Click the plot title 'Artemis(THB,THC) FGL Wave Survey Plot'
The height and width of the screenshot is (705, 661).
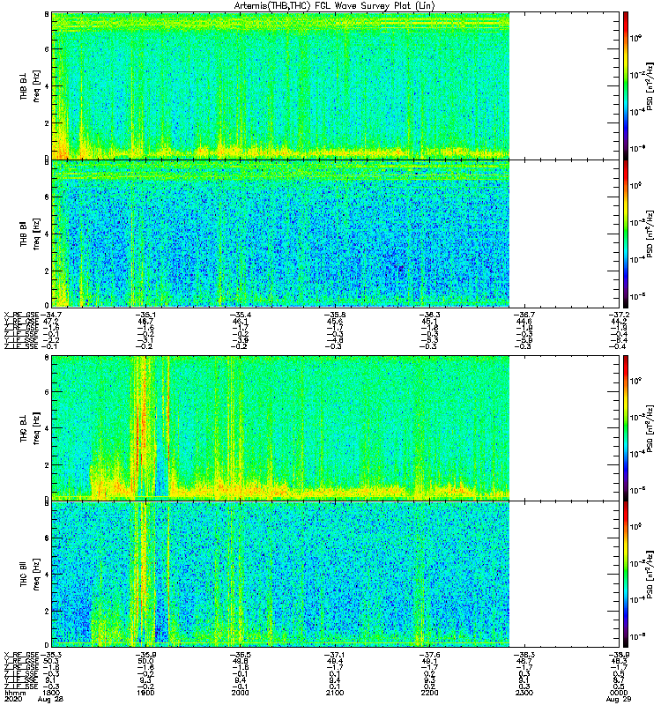[334, 5]
